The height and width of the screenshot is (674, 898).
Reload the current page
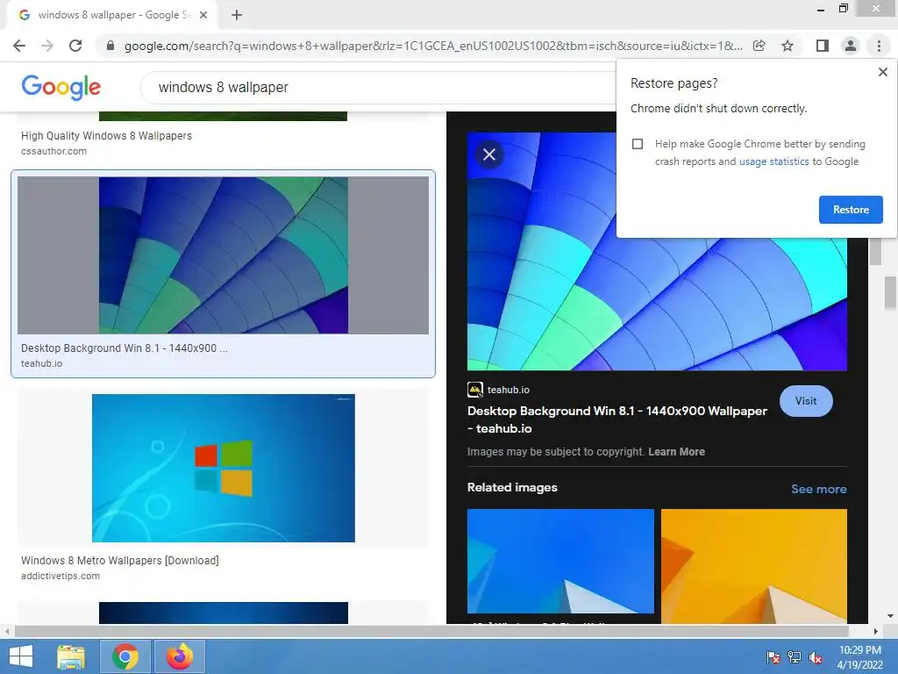click(x=75, y=46)
